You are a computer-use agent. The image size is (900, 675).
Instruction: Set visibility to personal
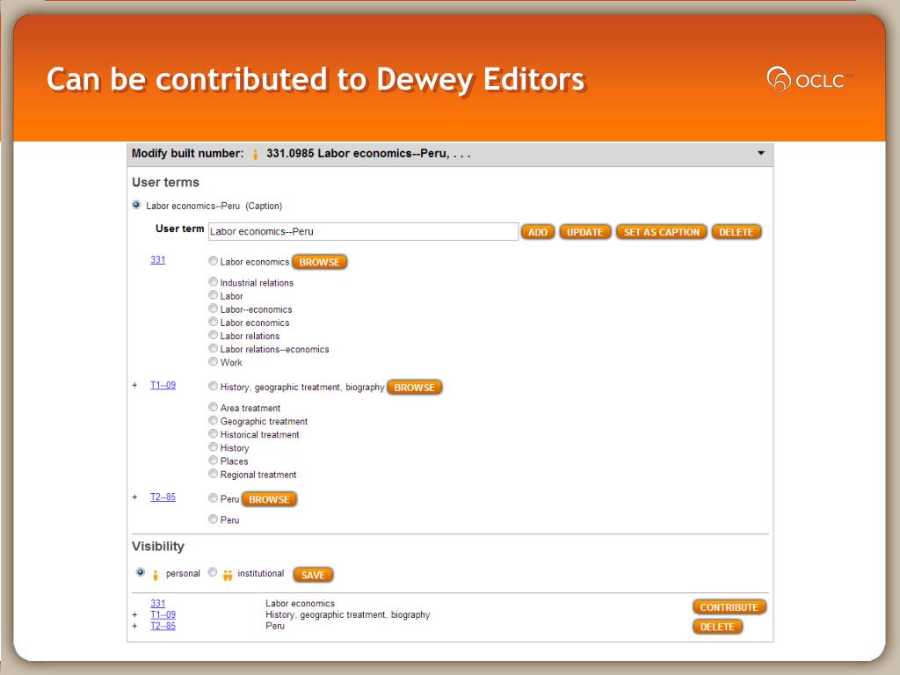click(x=140, y=572)
